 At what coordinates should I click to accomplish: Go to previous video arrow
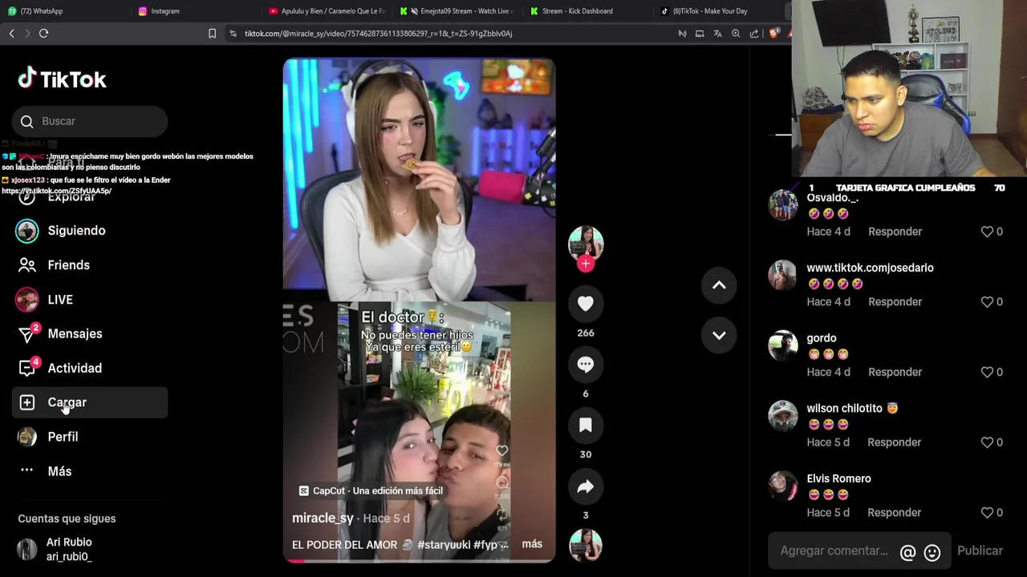click(719, 285)
